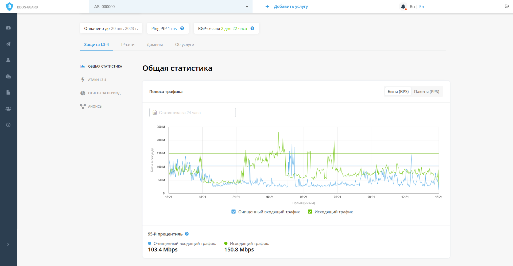Click the notification bell icon
This screenshot has width=513, height=266.
(x=403, y=7)
